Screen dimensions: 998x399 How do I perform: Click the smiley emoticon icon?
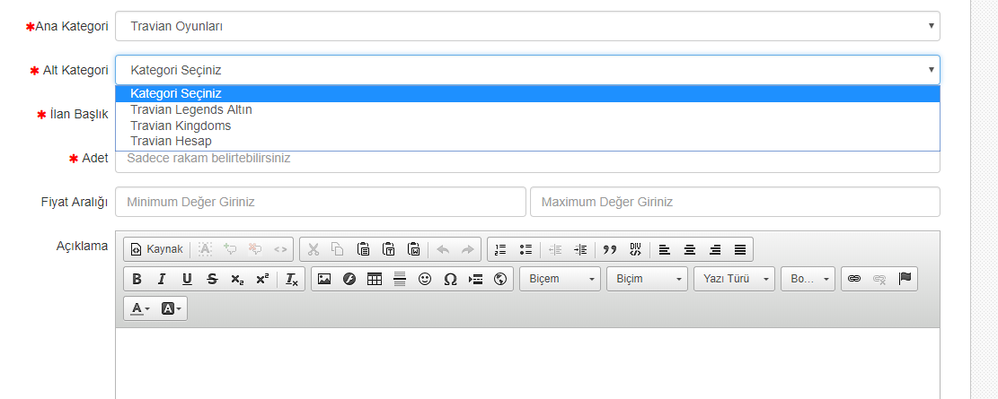click(x=425, y=279)
